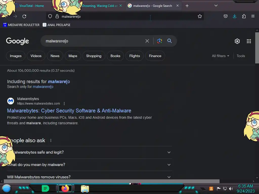Close the Google Search tab
The width and height of the screenshot is (259, 194).
[x=177, y=6]
